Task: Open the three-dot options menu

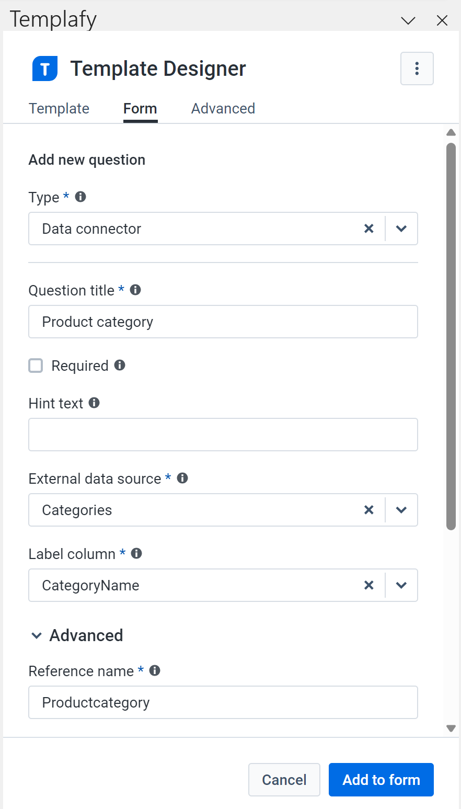Action: click(x=417, y=69)
